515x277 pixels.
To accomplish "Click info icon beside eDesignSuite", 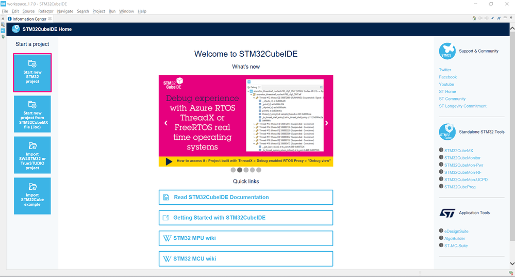I will coord(441,231).
